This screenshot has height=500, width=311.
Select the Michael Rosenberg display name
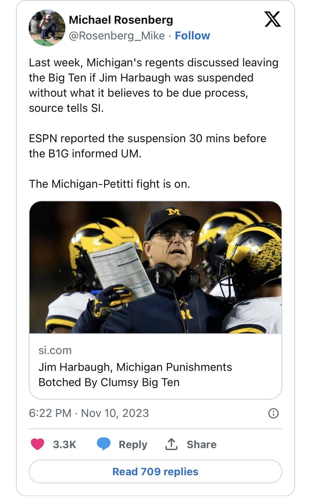coord(121,20)
